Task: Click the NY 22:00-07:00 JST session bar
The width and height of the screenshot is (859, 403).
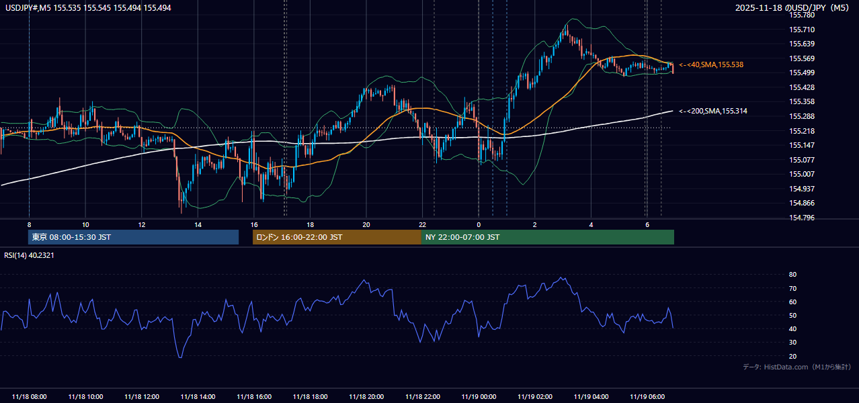Action: click(x=548, y=237)
